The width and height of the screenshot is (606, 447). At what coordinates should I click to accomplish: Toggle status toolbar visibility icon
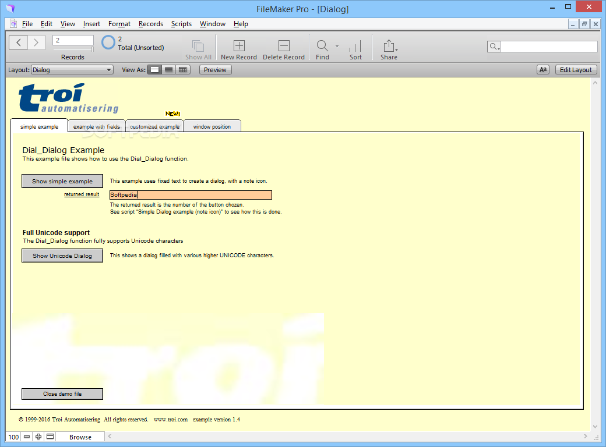coord(50,437)
